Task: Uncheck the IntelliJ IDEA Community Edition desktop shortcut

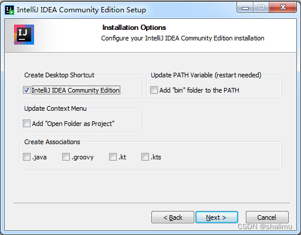Action: (26, 90)
